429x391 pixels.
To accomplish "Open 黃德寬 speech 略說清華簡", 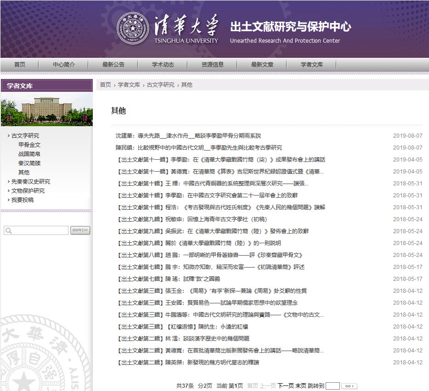I will coord(220,351).
